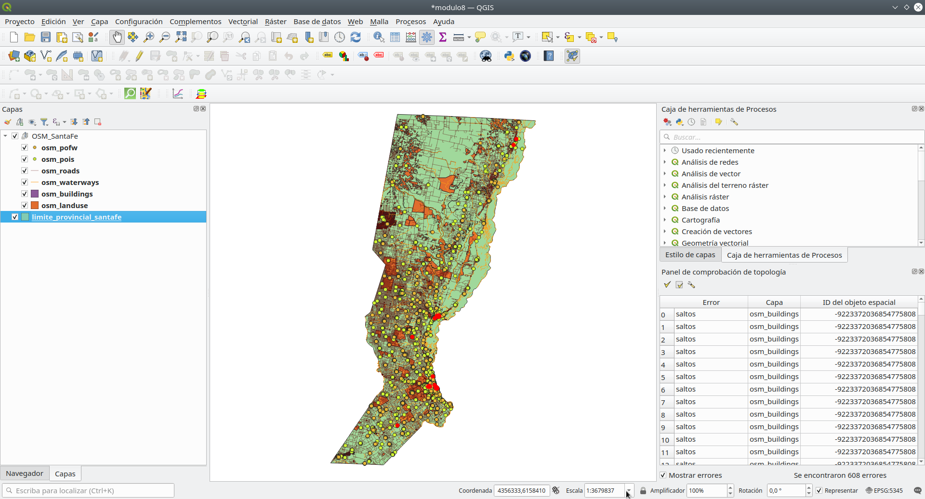Open the Vectorial menu
The width and height of the screenshot is (925, 499).
[x=243, y=22]
